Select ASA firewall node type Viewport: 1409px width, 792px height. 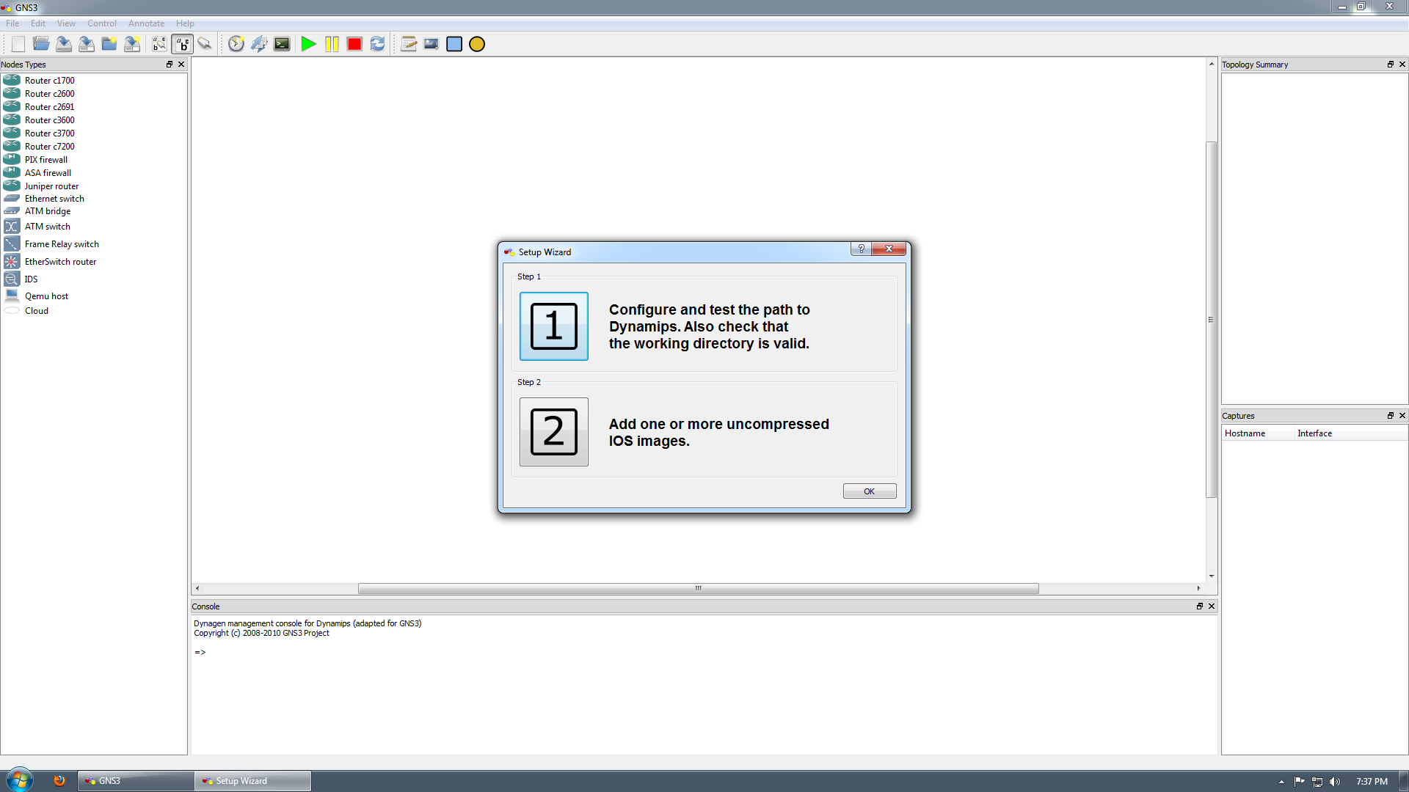(x=94, y=173)
